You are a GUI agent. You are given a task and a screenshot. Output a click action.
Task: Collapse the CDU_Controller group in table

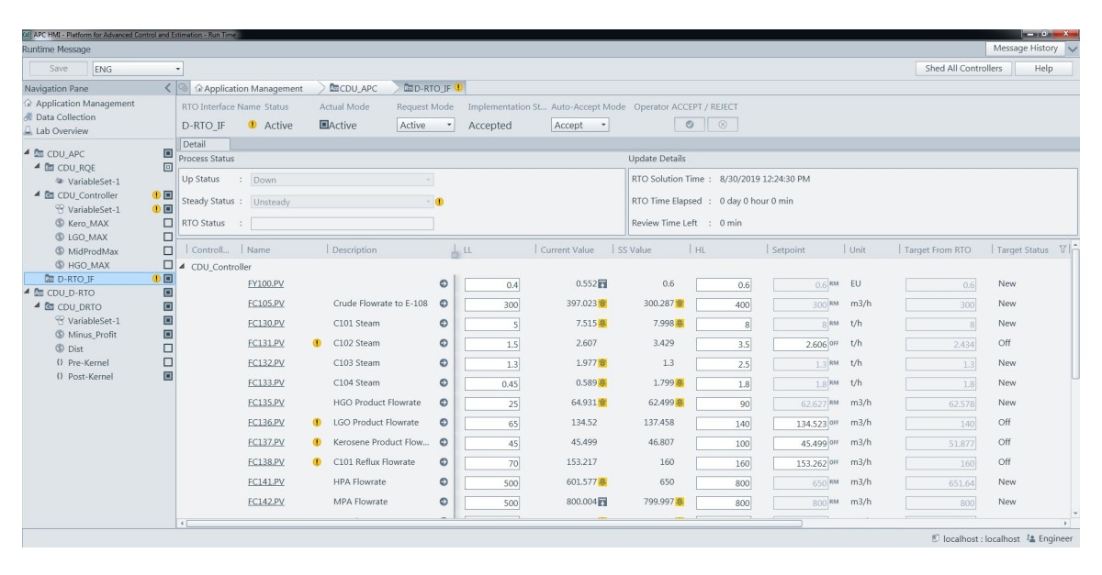[182, 267]
